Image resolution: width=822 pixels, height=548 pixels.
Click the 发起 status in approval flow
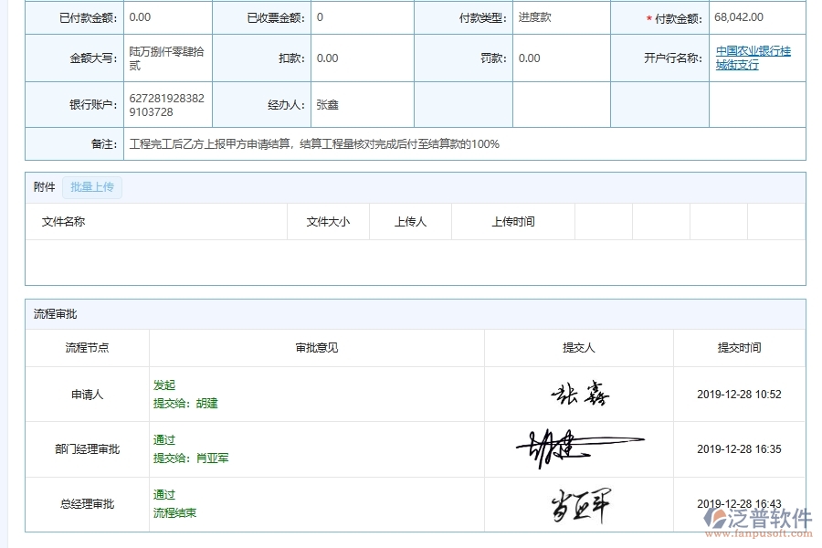coord(163,385)
